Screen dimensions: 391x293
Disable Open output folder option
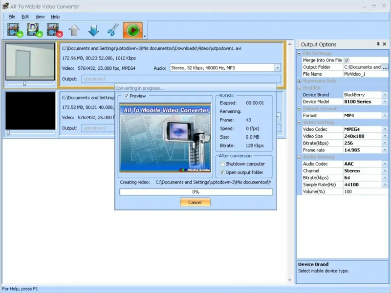222,172
